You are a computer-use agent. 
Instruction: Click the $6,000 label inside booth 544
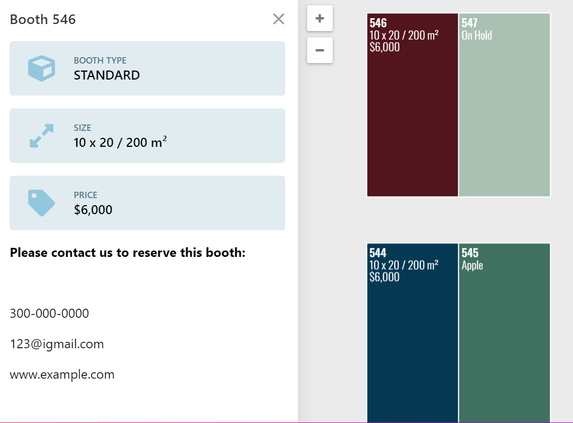(x=384, y=277)
